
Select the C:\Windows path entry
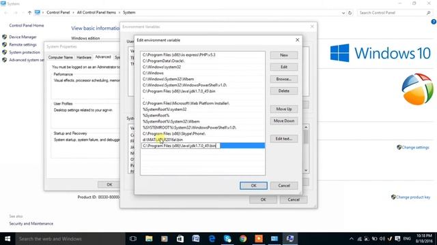[203, 73]
